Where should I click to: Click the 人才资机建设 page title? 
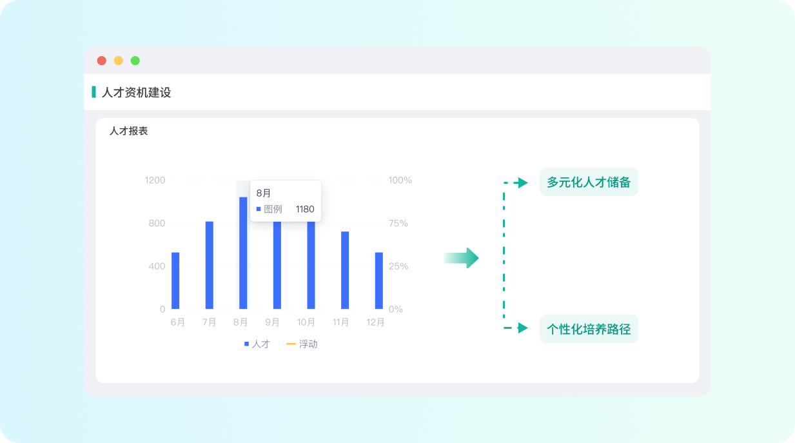point(137,92)
